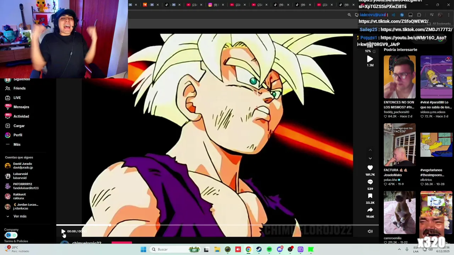Click the taskbar microphone icon
The height and width of the screenshot is (255, 454).
point(407,249)
